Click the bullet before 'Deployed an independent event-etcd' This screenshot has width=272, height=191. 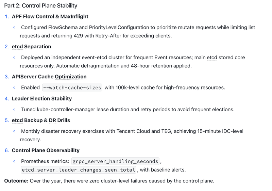click(14, 58)
